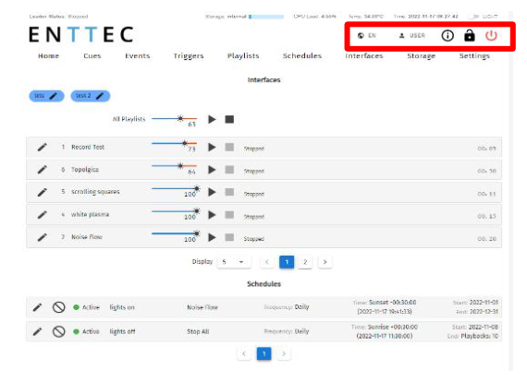Image resolution: width=527 pixels, height=382 pixels.
Task: Click the red power icon
Action: 491,36
